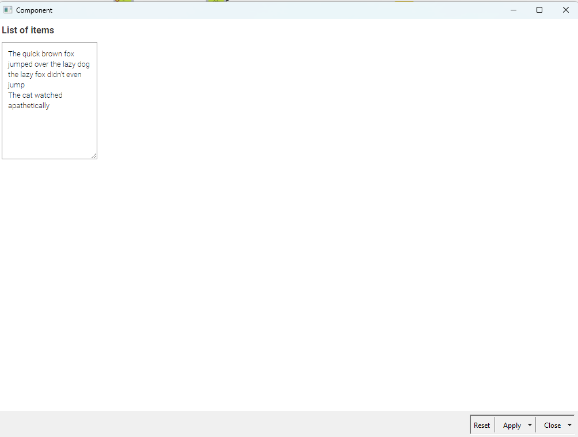
Task: Open the Close button dropdown arrow
Action: tap(569, 425)
